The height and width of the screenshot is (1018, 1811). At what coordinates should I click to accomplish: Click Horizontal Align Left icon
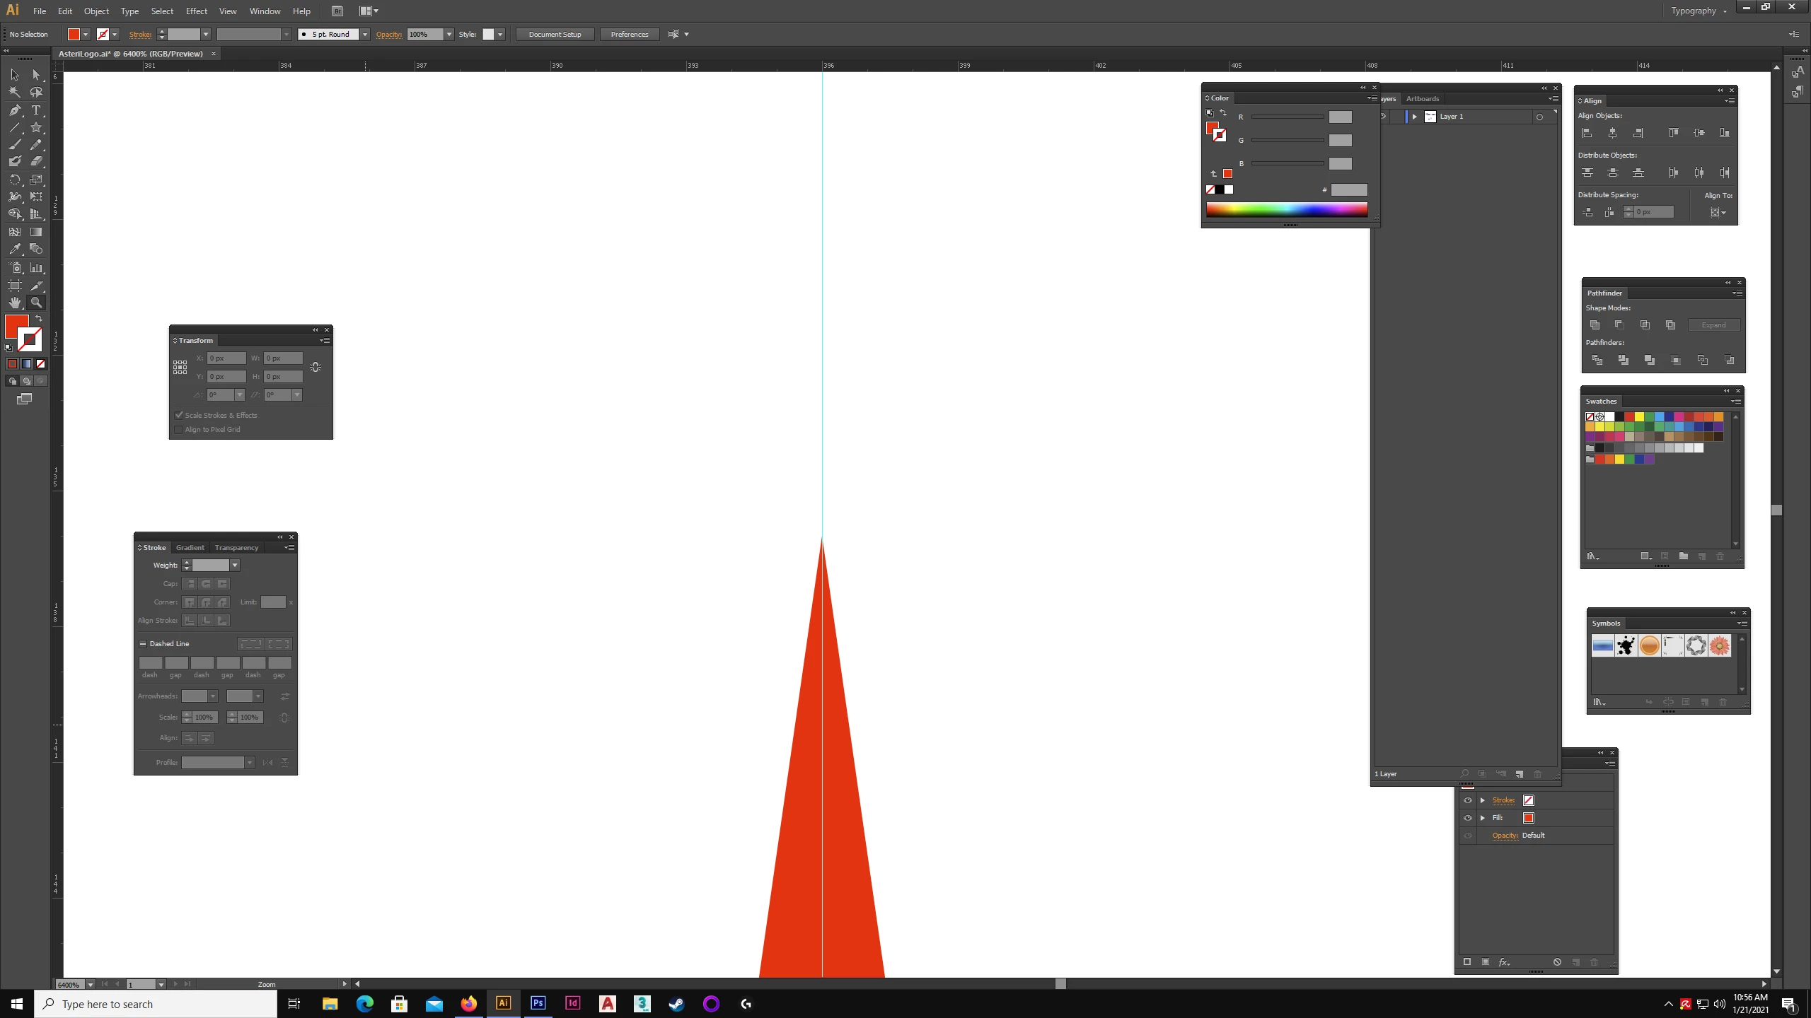coord(1587,133)
